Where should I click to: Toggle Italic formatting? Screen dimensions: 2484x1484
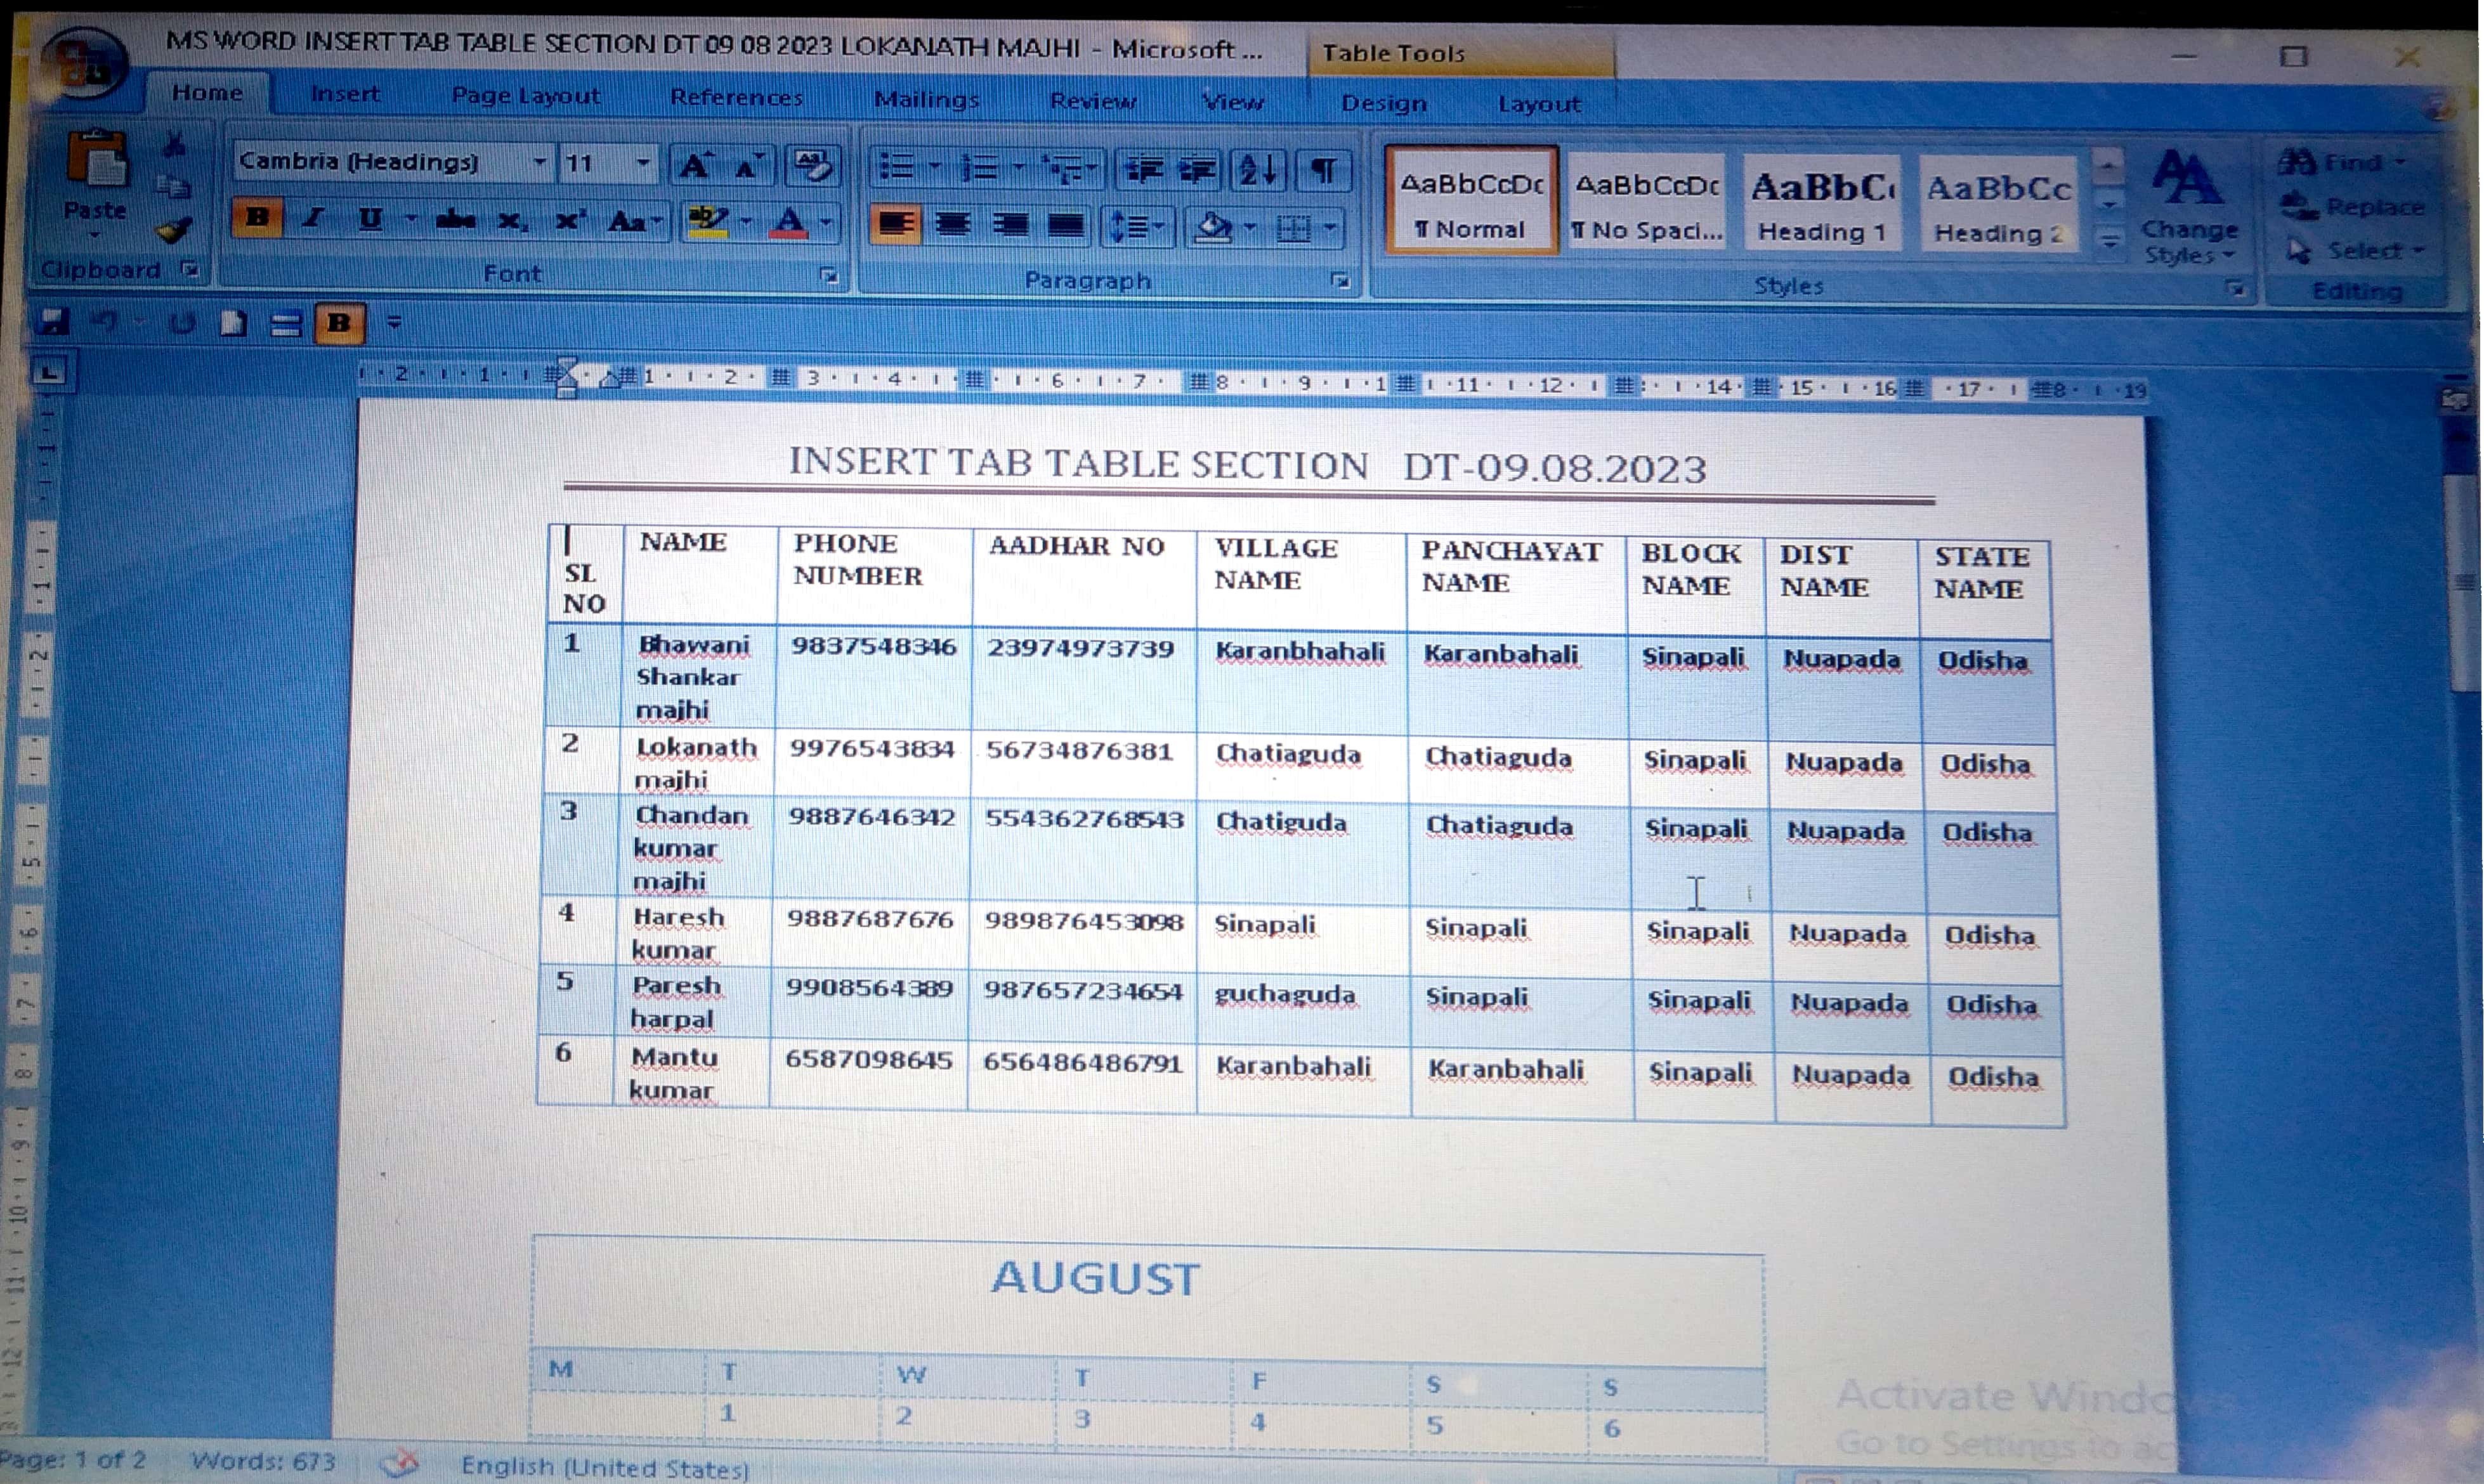313,218
